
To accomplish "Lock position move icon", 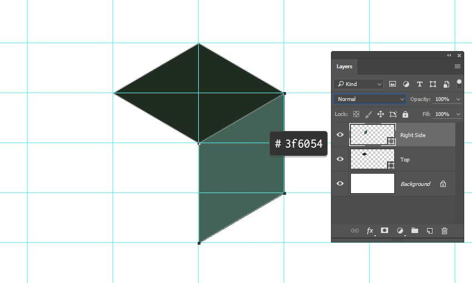I will pos(380,114).
